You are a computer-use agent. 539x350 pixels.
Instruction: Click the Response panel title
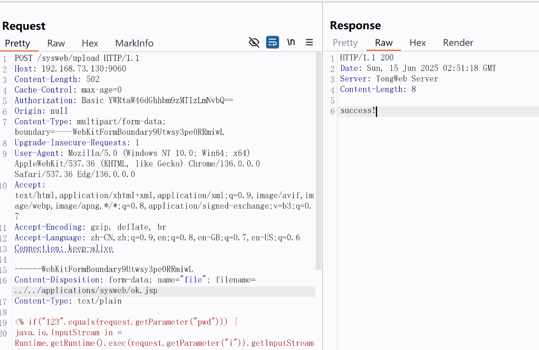tap(356, 25)
